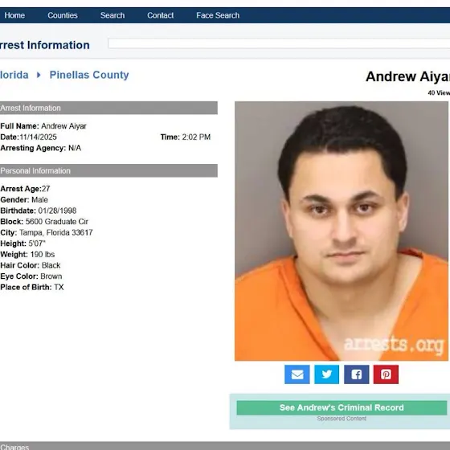The height and width of the screenshot is (450, 450).
Task: Share this arrest record via email icon
Action: coord(297,374)
